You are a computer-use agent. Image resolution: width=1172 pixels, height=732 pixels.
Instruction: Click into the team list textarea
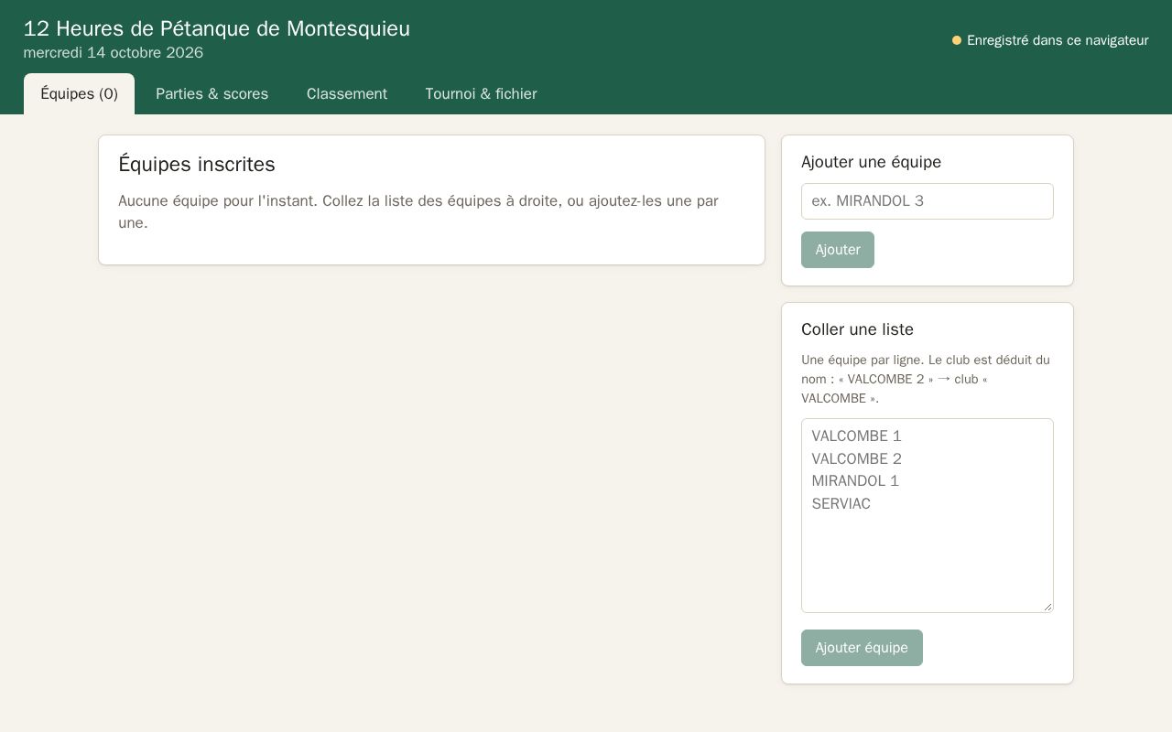927,515
